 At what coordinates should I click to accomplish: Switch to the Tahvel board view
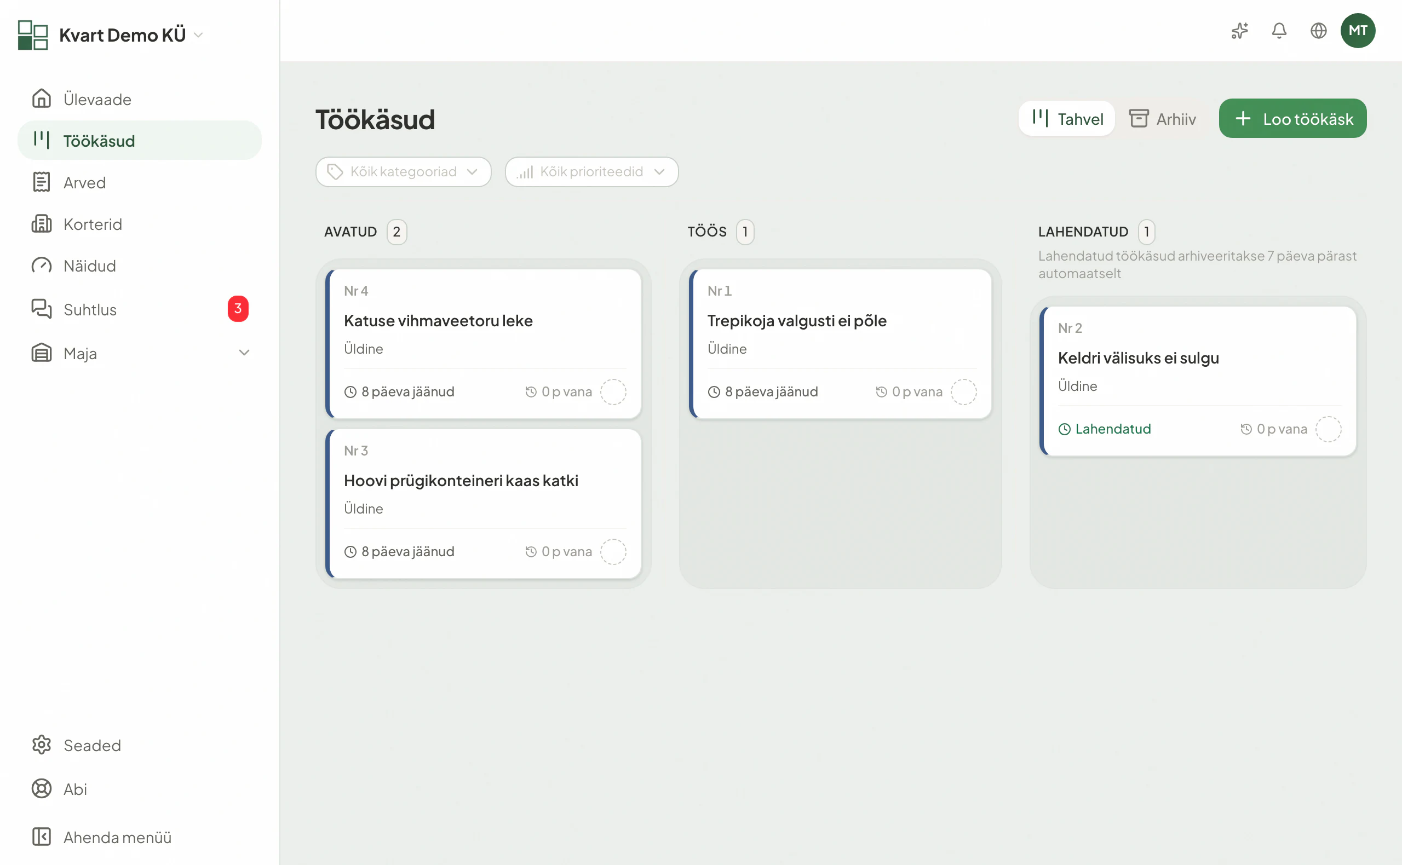click(1067, 119)
